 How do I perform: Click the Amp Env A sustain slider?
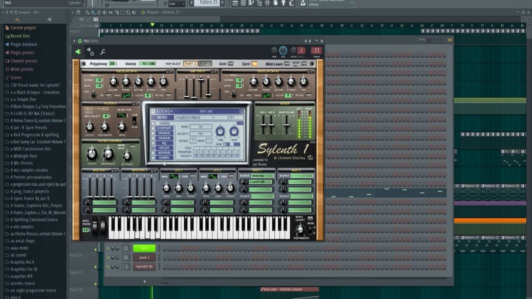coord(201,87)
